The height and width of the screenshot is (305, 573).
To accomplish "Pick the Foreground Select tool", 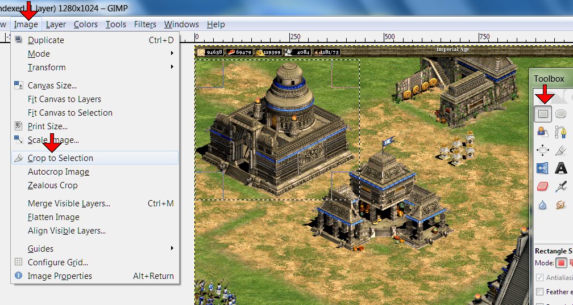I will 543,132.
